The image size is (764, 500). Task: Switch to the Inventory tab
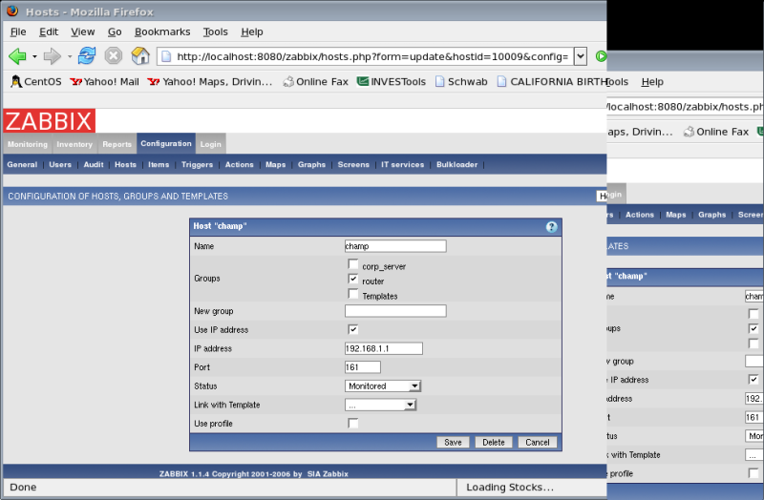(x=74, y=144)
